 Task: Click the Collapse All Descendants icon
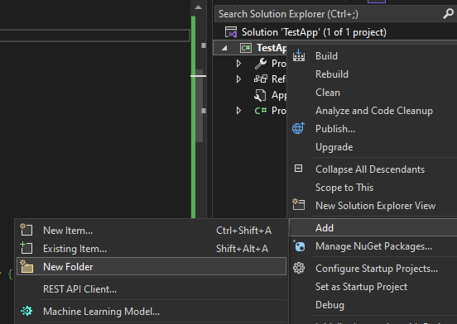coord(298,169)
